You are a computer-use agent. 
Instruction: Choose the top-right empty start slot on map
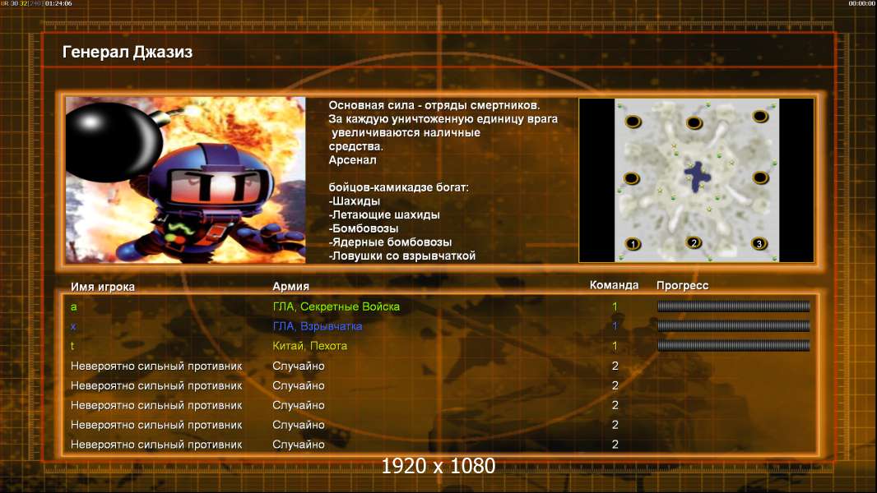click(x=759, y=122)
